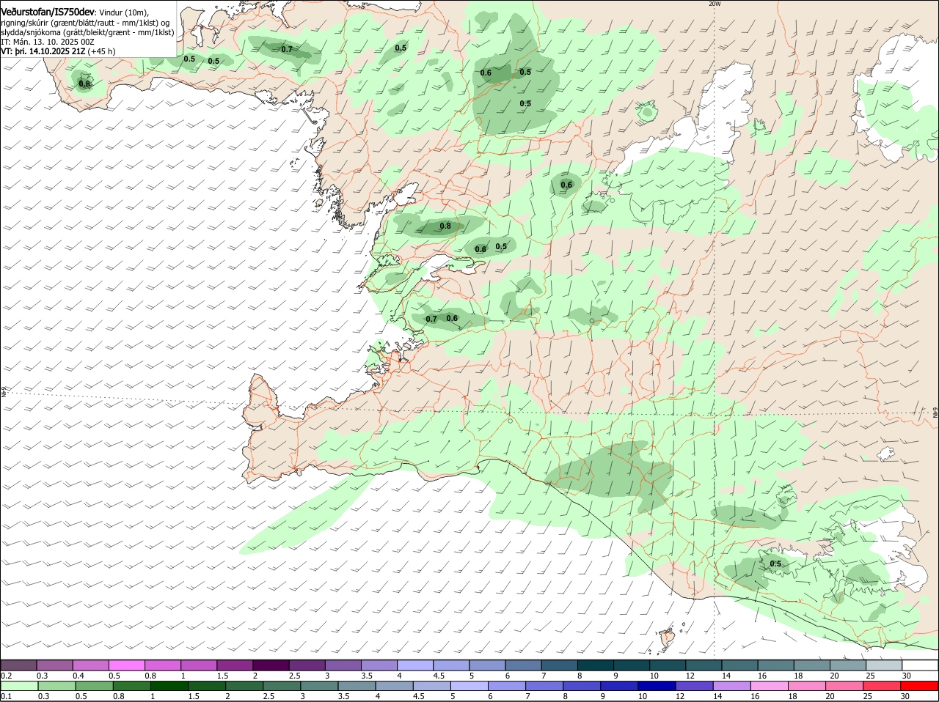Pick upper legend swatch between 0.4 and 0.5

pos(90,665)
